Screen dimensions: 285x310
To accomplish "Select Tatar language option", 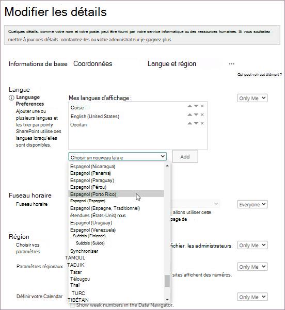I will [x=76, y=272].
